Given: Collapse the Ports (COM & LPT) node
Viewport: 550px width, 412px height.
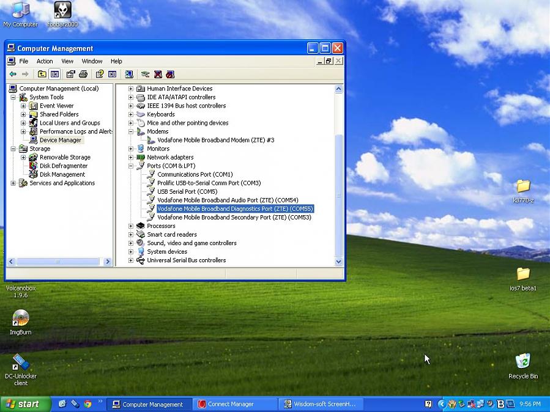Looking at the screenshot, I should coord(131,166).
